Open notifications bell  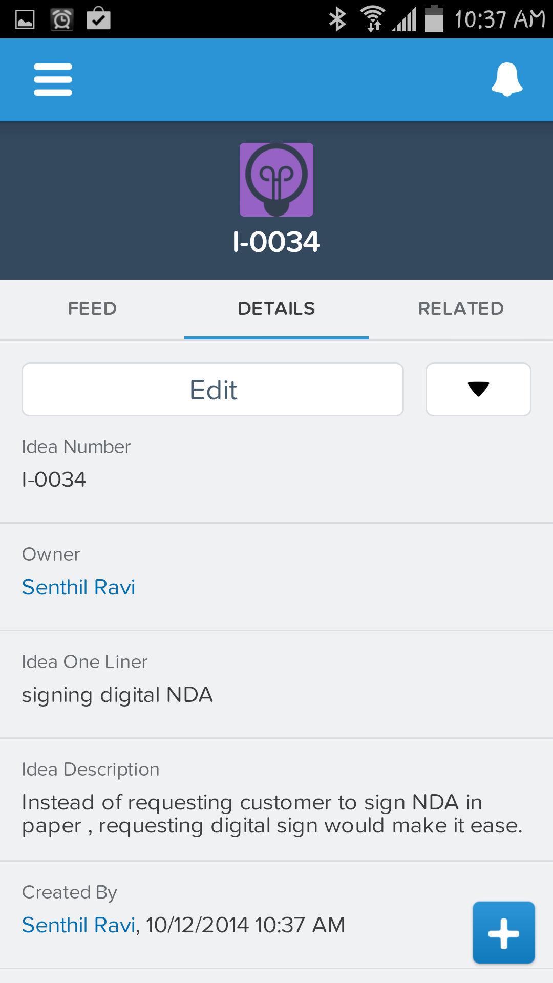tap(507, 79)
